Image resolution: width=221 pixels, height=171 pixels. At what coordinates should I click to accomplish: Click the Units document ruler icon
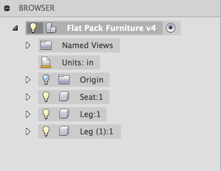tap(46, 62)
